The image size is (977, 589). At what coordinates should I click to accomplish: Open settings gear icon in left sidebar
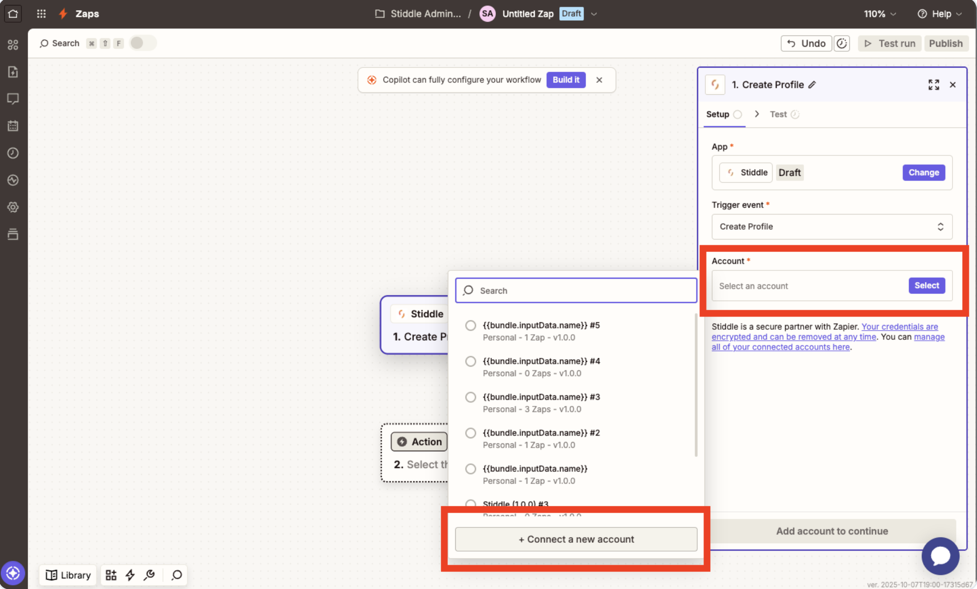pos(13,207)
